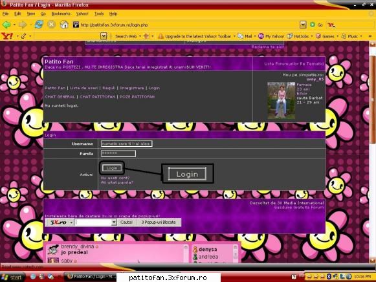
Task: Click the Parola password field
Action: click(118, 153)
